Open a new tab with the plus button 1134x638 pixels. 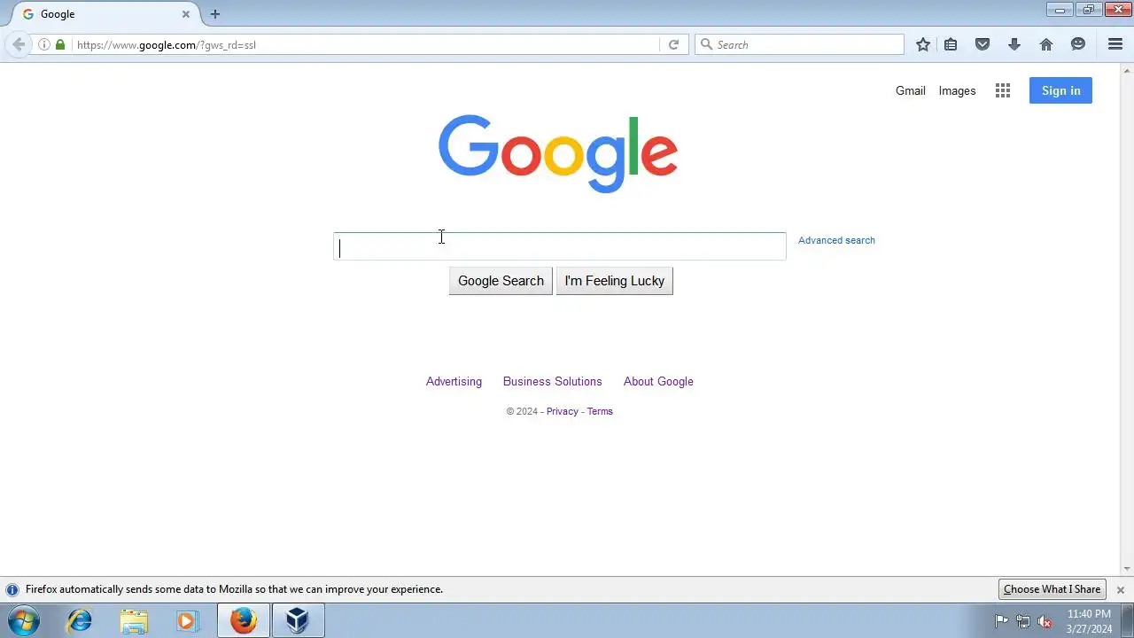(x=214, y=14)
